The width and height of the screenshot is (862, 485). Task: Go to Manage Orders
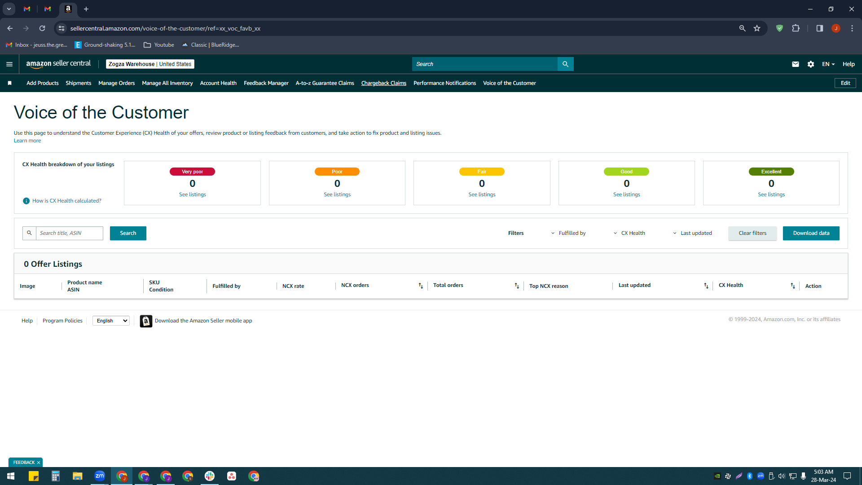coord(117,83)
